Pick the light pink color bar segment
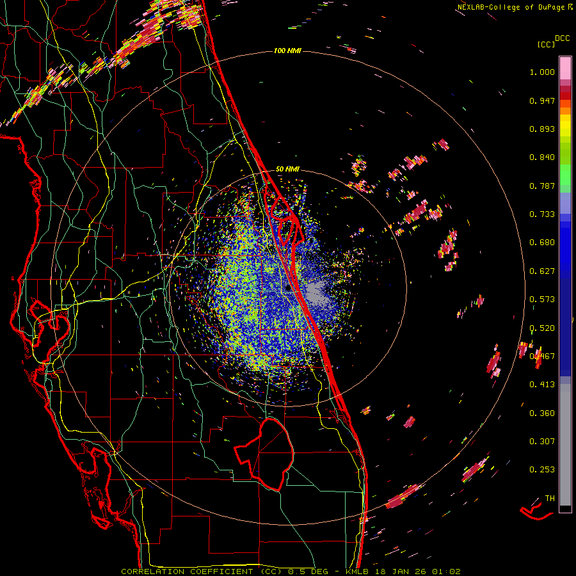Screen dimensions: 576x576 (x=565, y=68)
